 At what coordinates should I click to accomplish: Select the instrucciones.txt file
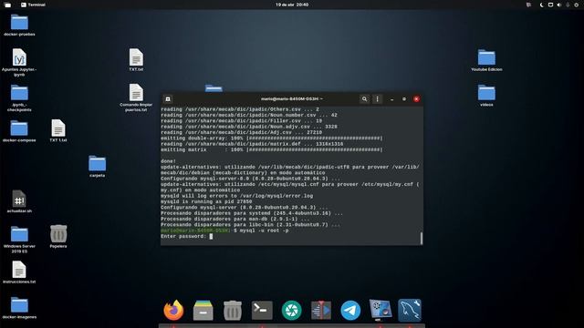pyautogui.click(x=19, y=272)
